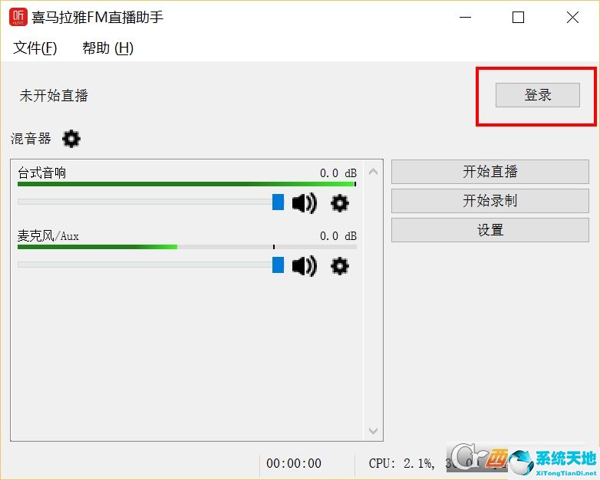Open the 帮助 (H) menu
This screenshot has height=480, width=600.
point(108,48)
